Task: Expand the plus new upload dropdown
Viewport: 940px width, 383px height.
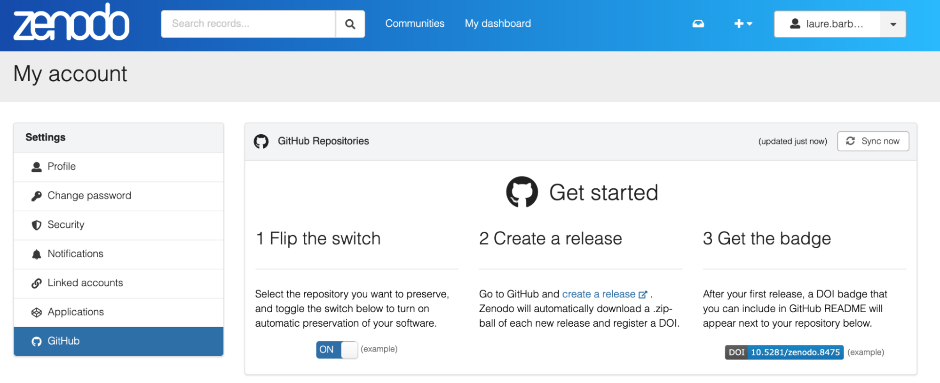Action: [743, 24]
